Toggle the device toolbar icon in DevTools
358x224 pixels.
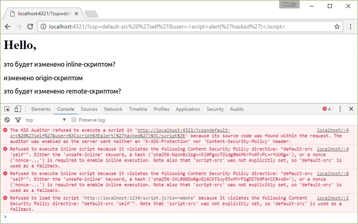pyautogui.click(x=18, y=109)
